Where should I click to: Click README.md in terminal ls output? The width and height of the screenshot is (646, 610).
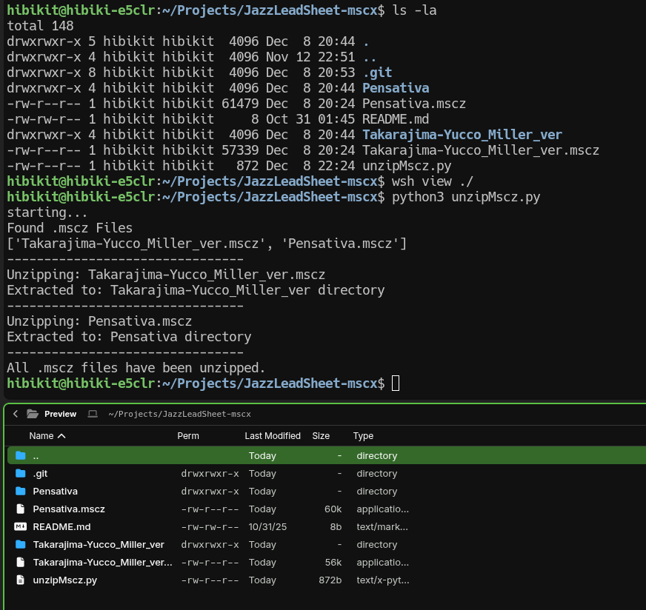396,119
